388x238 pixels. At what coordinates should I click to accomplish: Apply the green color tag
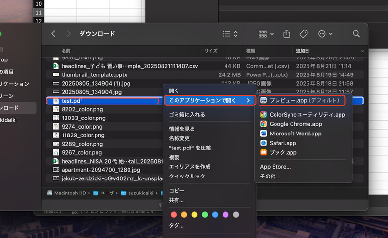[205, 214]
